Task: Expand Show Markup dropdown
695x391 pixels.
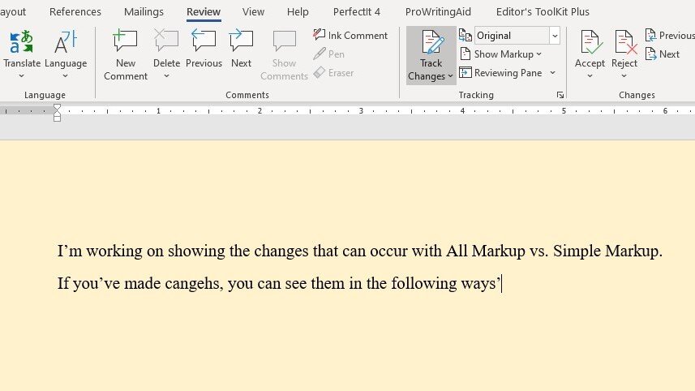Action: (x=538, y=54)
